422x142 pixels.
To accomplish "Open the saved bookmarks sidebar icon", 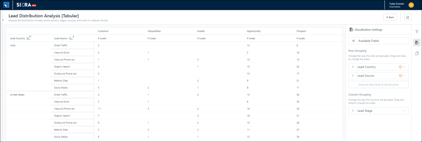I will coord(417,53).
